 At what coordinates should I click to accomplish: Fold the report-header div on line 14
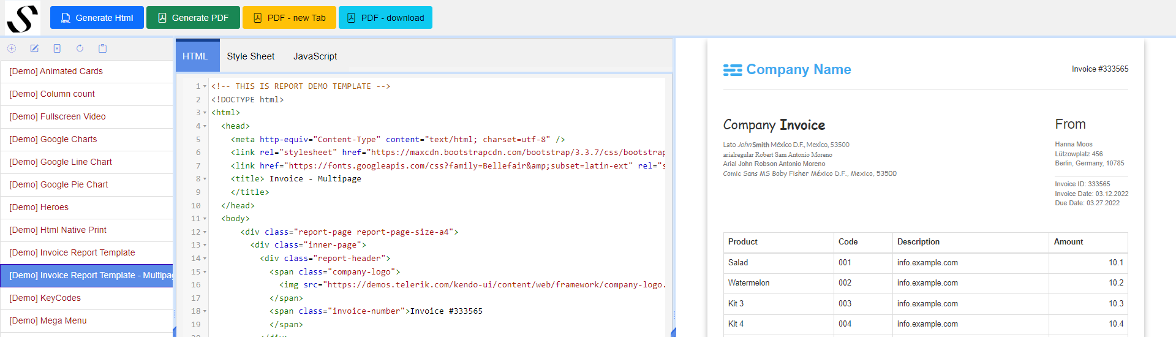(x=205, y=259)
